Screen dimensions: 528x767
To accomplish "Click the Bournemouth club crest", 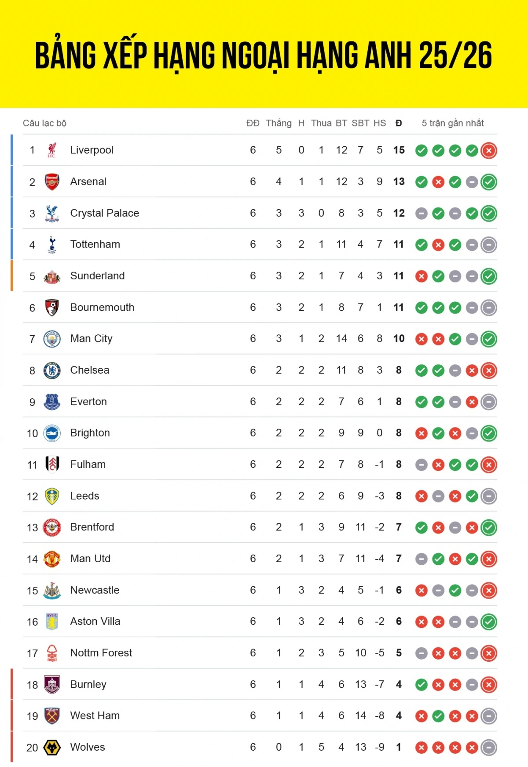I will [52, 308].
